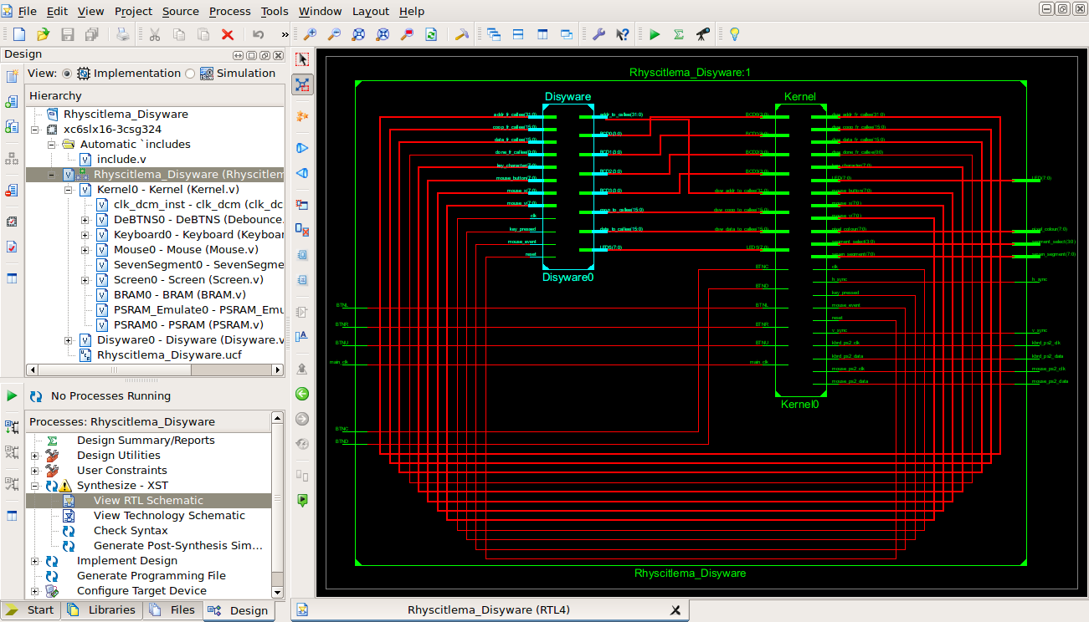Viewport: 1089px width, 622px height.
Task: Click the green play icon above Processes
Action: pyautogui.click(x=12, y=395)
